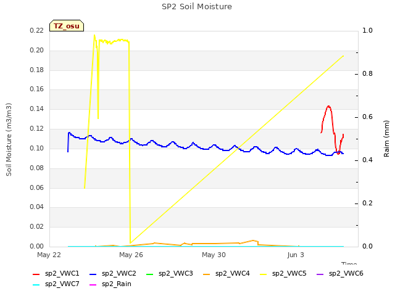Click the 0.06 left axis tick label
The width and height of the screenshot is (395, 296).
(37, 187)
